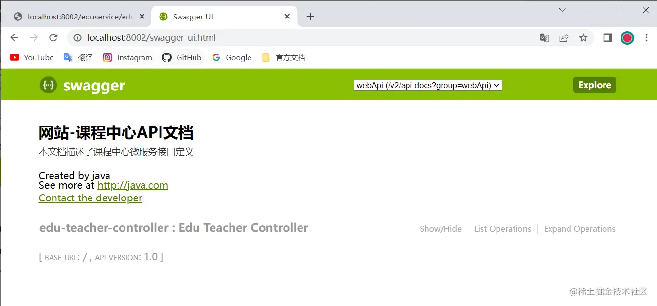Reload the Swagger UI page
This screenshot has width=657, height=306.
coord(53,37)
